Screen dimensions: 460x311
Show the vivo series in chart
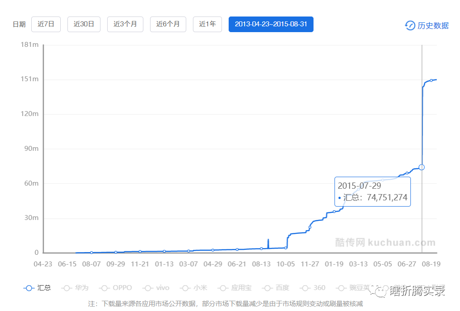click(x=157, y=288)
